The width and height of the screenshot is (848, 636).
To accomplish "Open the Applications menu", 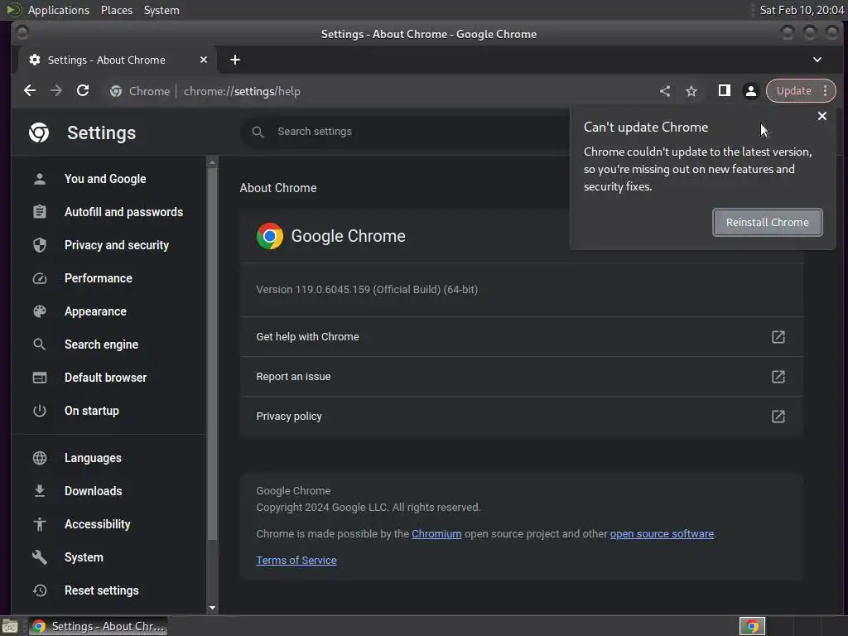I will coord(58,10).
